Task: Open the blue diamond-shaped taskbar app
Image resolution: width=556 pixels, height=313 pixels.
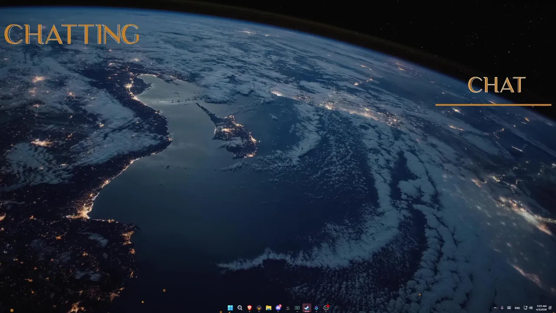Action: [316, 308]
